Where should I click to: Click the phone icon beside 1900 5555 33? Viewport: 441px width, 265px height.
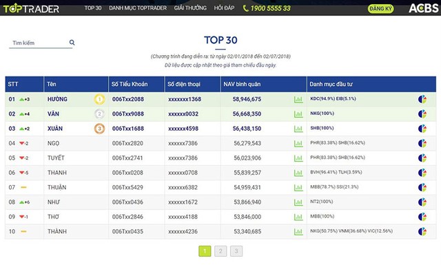pos(245,8)
